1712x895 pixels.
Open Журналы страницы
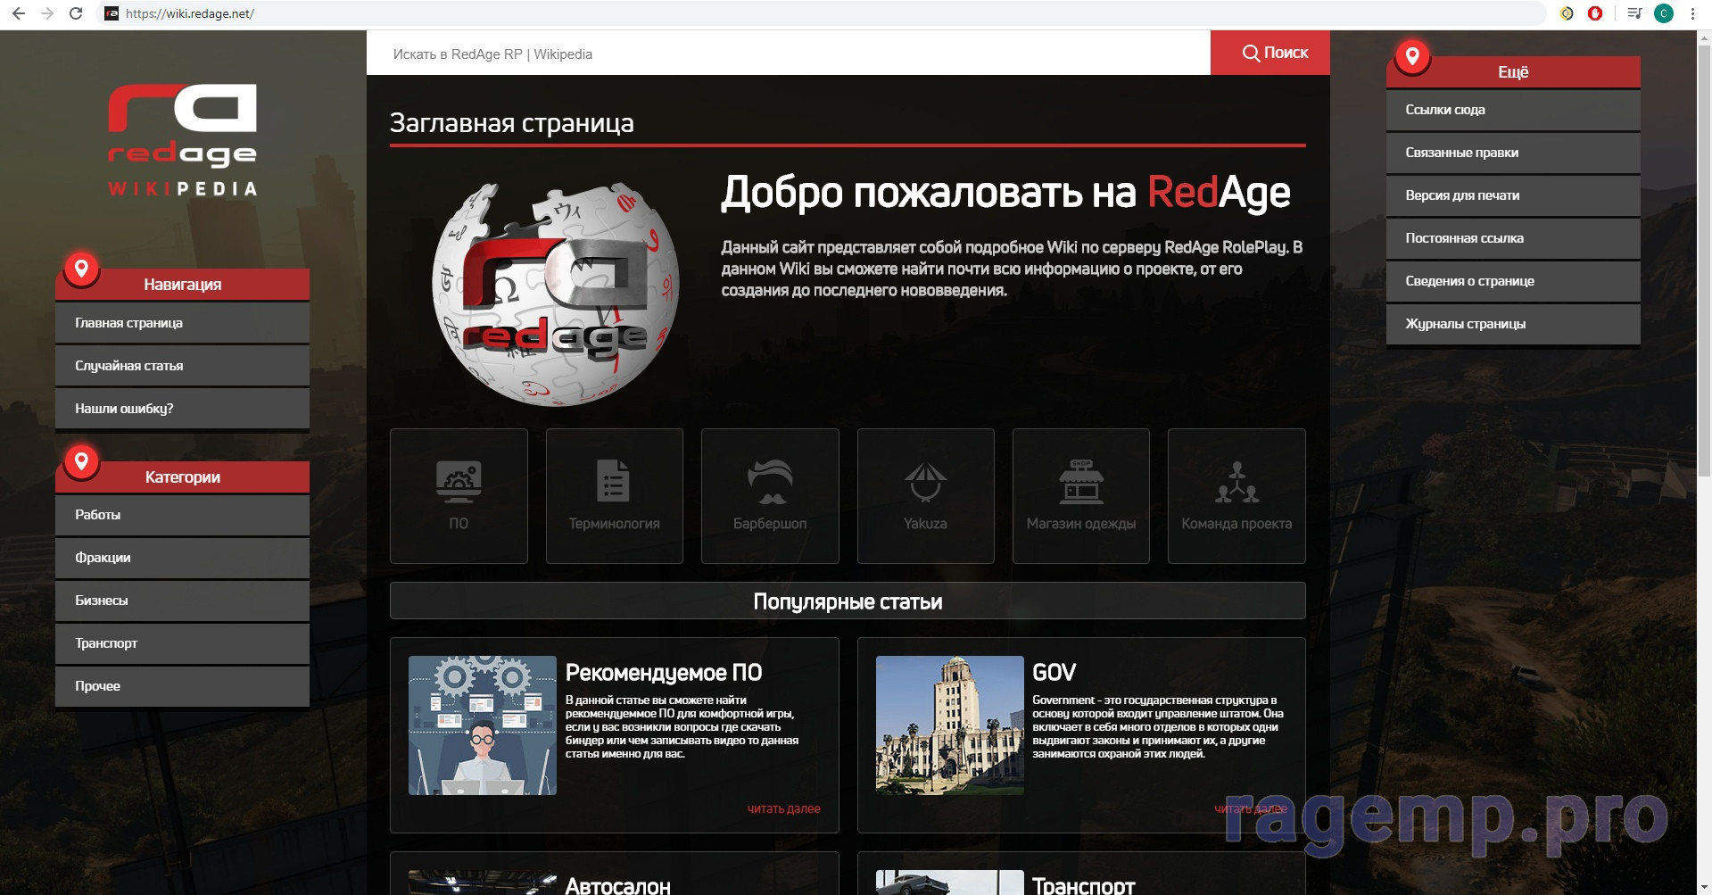point(1513,324)
